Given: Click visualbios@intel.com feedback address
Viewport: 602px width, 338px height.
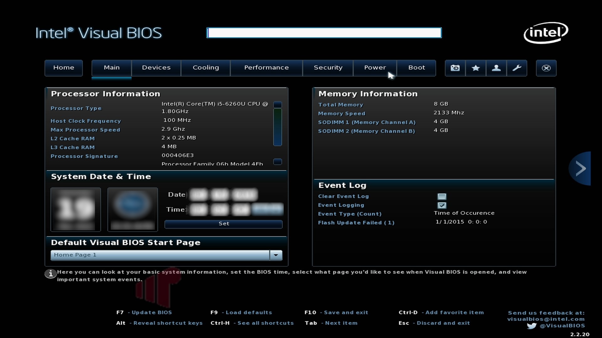Looking at the screenshot, I should [x=546, y=319].
